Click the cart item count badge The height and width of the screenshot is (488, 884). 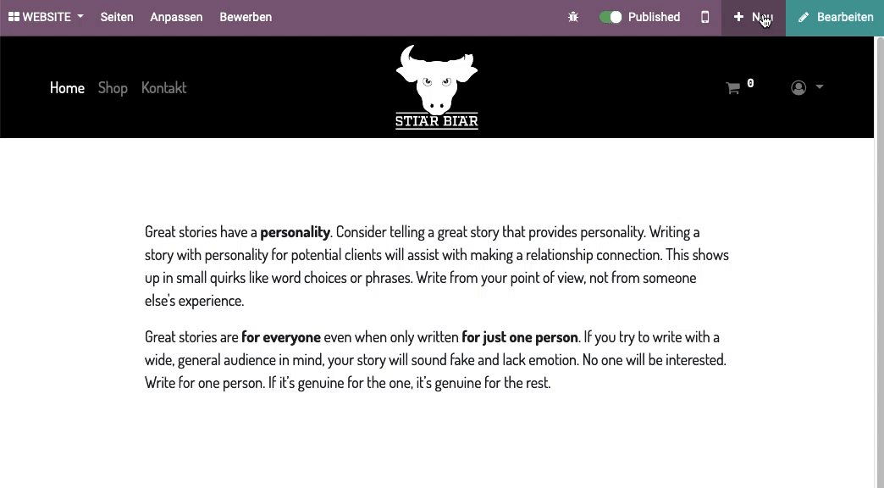750,83
